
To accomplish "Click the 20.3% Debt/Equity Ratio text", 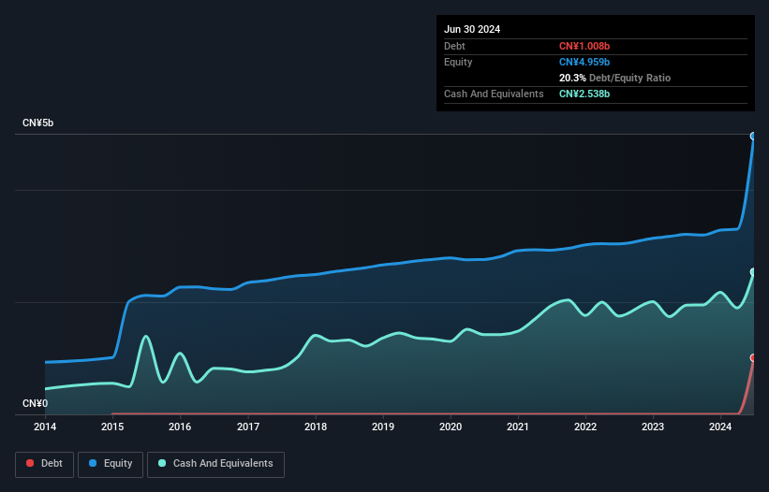I will (614, 78).
